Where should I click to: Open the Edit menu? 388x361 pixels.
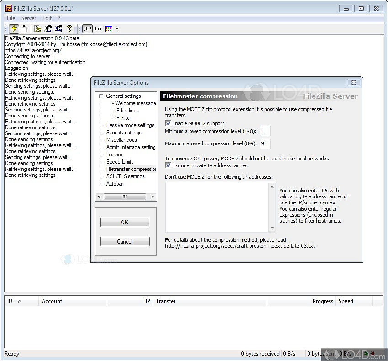[47, 18]
